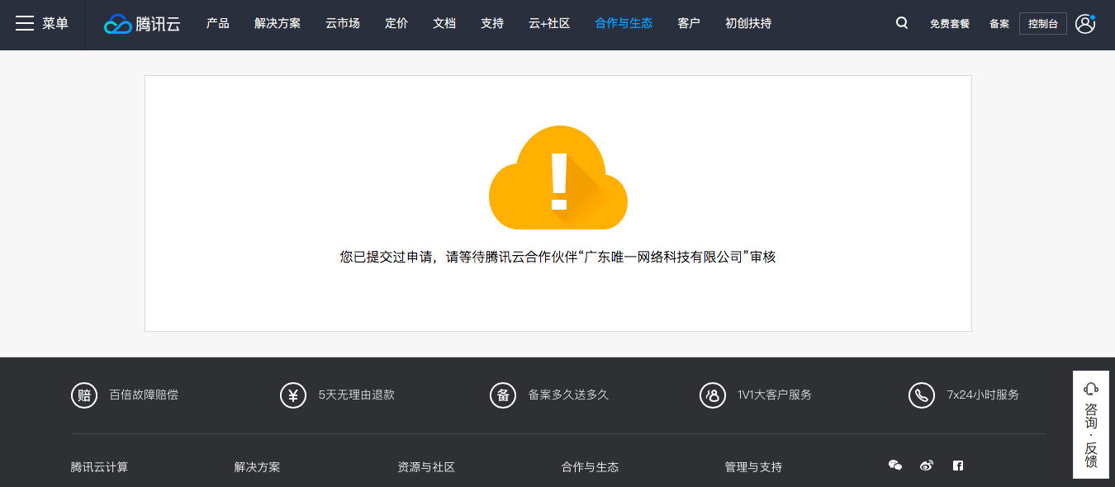Click footer heading 解决方案
Viewport: 1115px width, 487px height.
[x=257, y=467]
